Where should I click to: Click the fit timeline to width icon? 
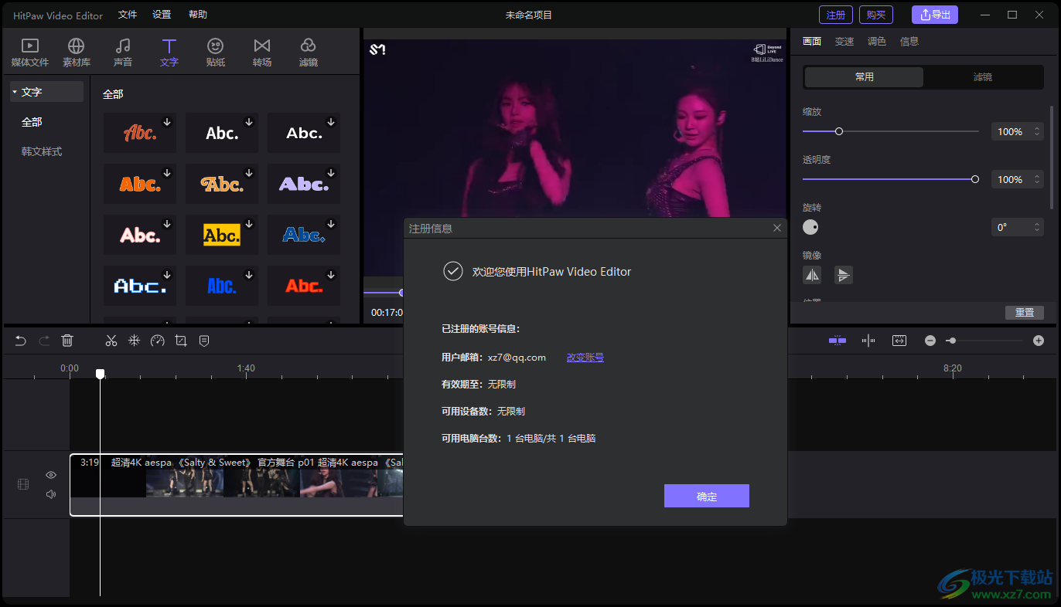coord(899,341)
